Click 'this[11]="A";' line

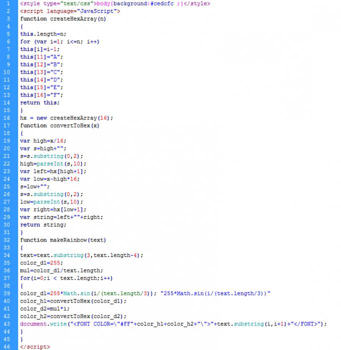pos(42,57)
